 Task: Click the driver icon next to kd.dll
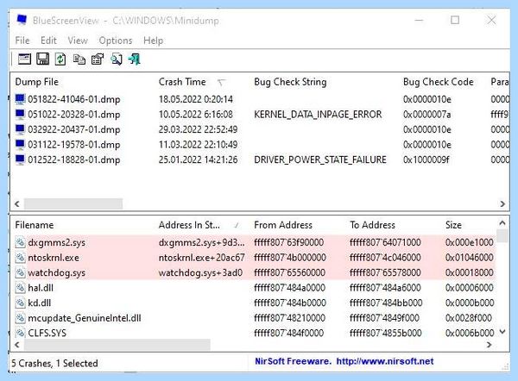click(x=20, y=303)
